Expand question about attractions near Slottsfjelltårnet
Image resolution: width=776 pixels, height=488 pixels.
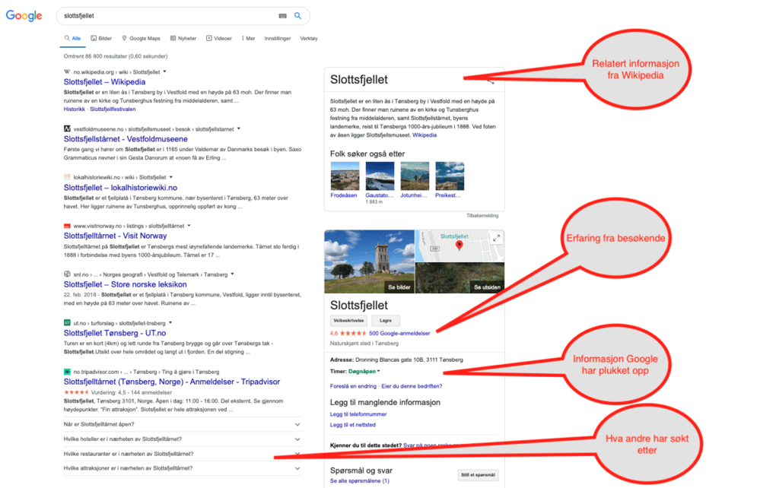pyautogui.click(x=182, y=468)
